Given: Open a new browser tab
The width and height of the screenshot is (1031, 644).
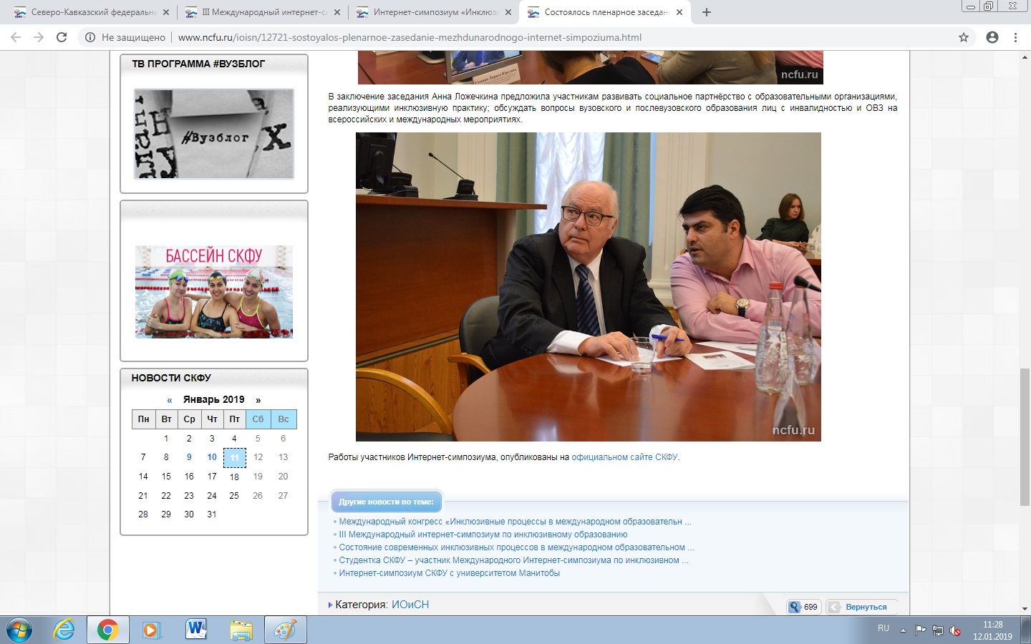Looking at the screenshot, I should tap(707, 12).
